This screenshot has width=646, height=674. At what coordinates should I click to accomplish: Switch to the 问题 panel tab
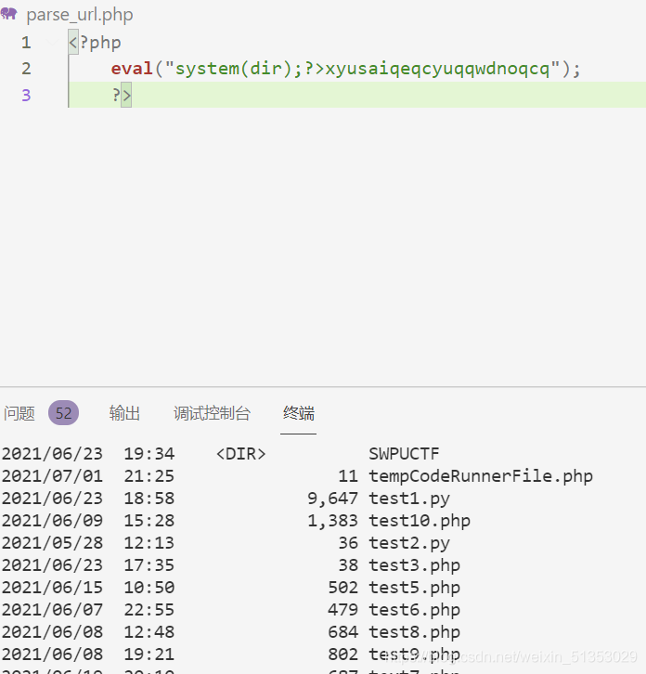tap(19, 413)
